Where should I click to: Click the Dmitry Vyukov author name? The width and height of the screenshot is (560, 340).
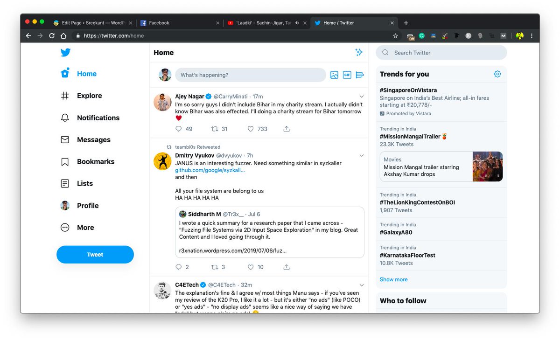(x=195, y=155)
